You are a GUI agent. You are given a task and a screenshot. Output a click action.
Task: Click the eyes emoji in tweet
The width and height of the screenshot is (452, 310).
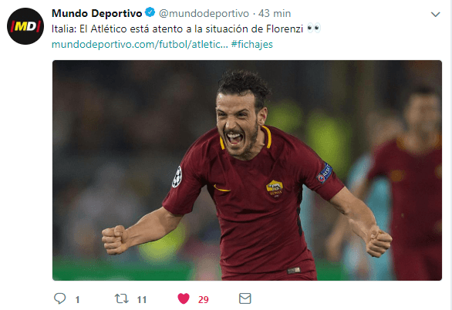[x=314, y=29]
